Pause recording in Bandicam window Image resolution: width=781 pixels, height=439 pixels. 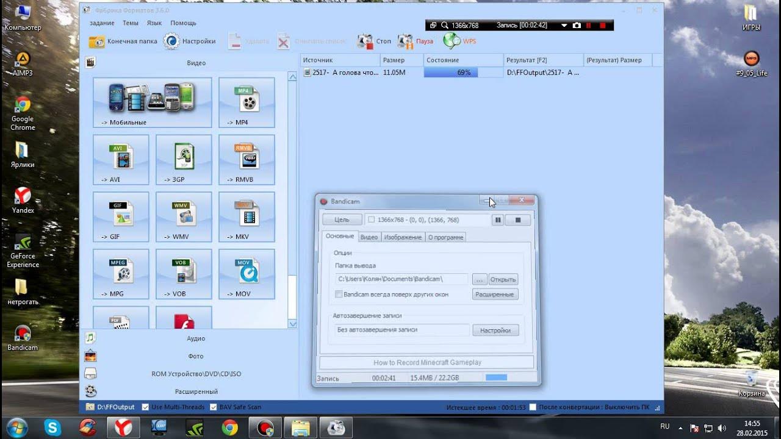[498, 220]
